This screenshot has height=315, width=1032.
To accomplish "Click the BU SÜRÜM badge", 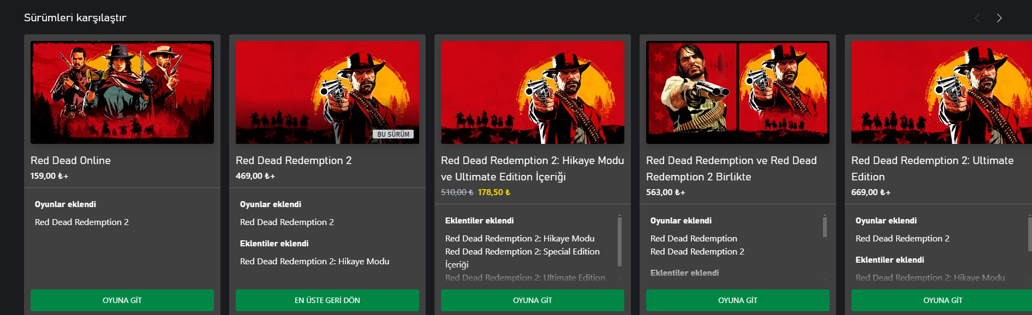I will 393,134.
